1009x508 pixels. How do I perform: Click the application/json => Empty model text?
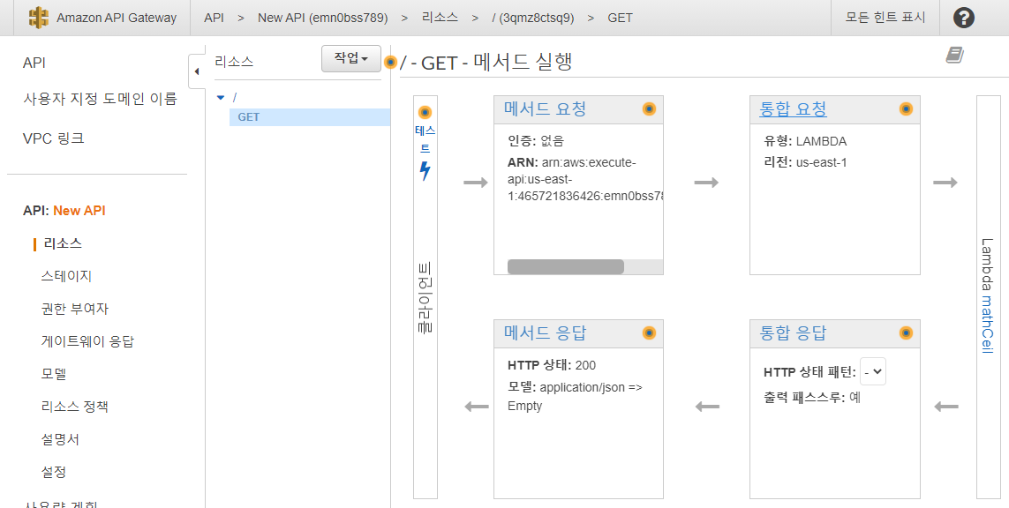[575, 396]
